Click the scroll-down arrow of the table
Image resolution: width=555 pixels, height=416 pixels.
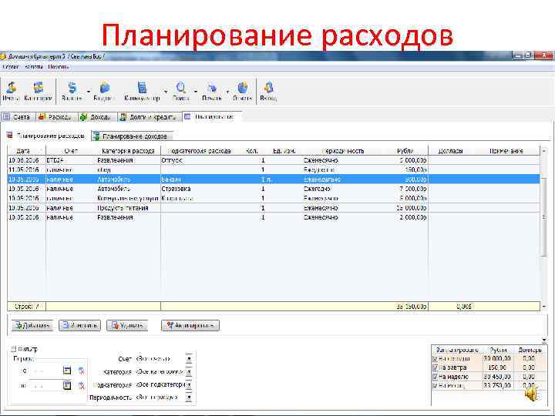[x=544, y=307]
